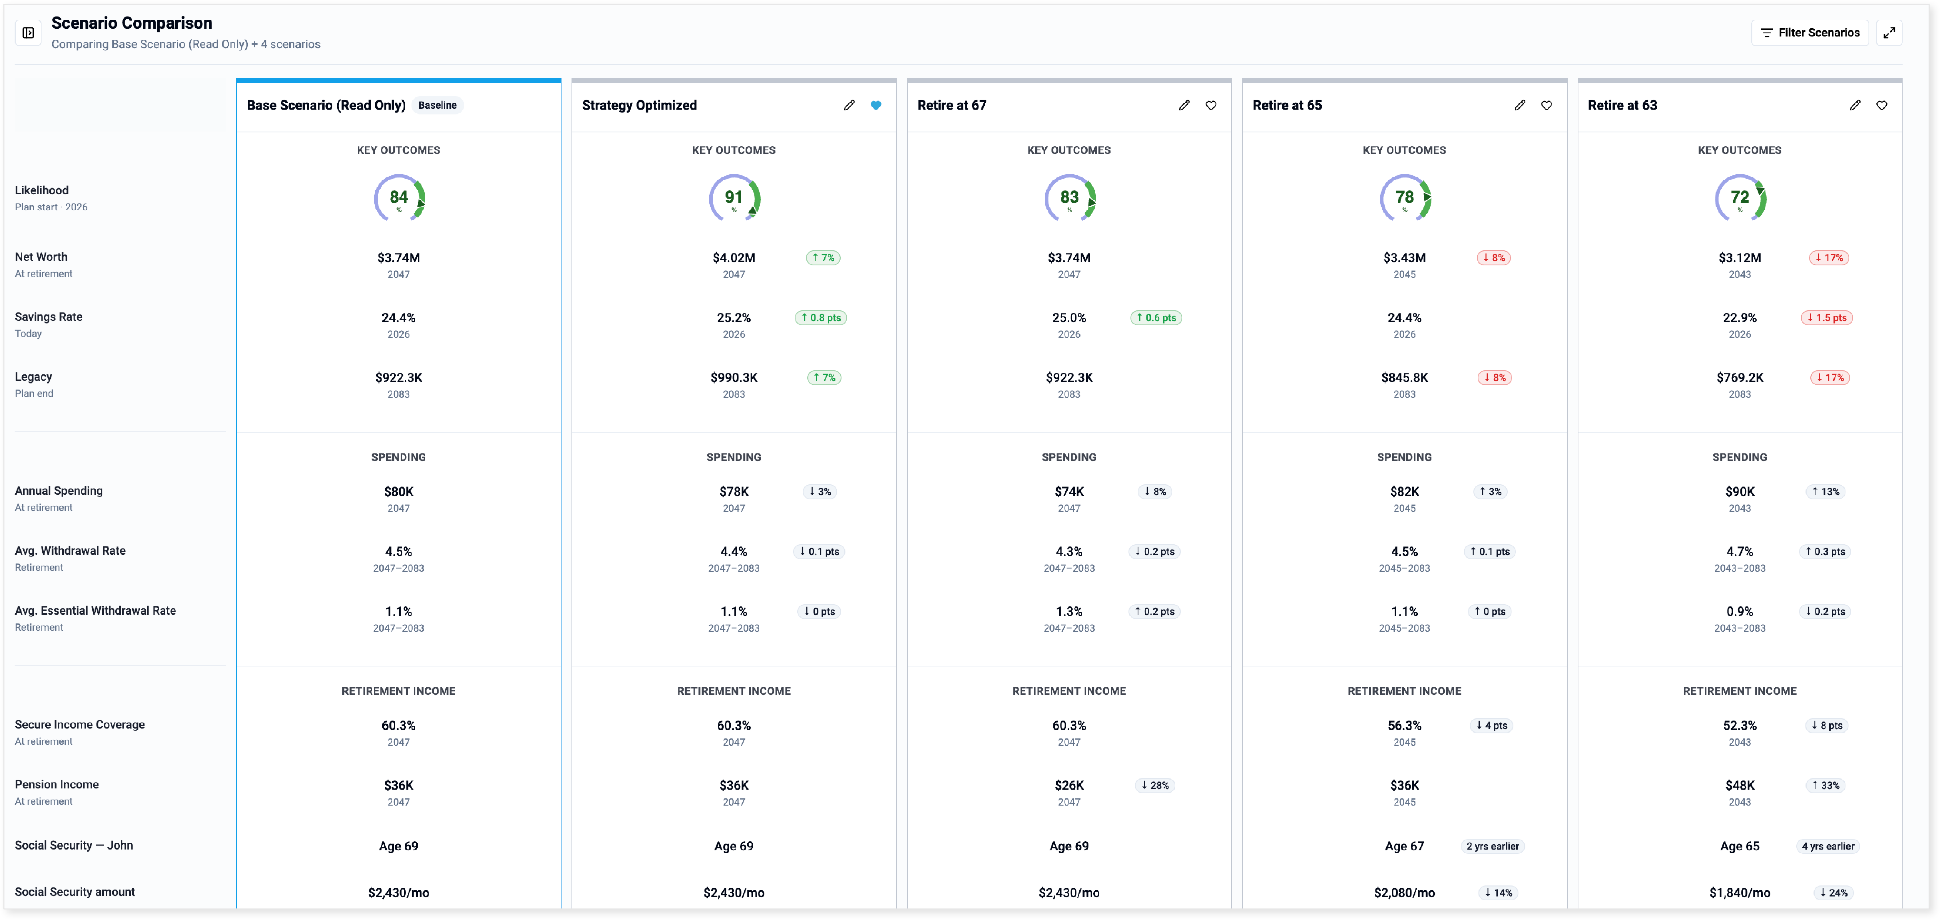Unfavorite the Strategy Optimized scenario
The width and height of the screenshot is (1940, 920).
click(x=876, y=105)
